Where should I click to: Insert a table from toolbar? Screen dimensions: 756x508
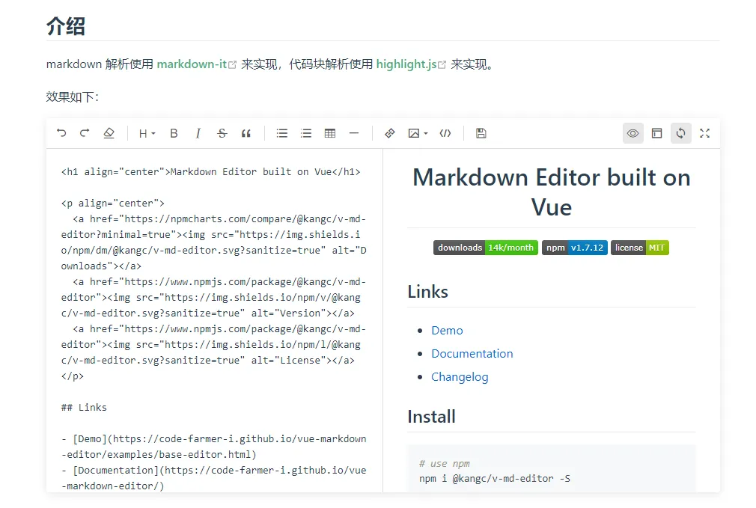tap(330, 133)
